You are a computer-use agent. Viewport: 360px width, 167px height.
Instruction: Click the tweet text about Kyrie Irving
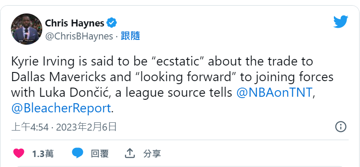click(172, 85)
